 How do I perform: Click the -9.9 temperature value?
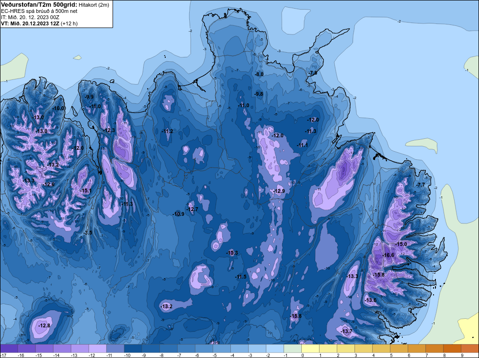coord(89,97)
